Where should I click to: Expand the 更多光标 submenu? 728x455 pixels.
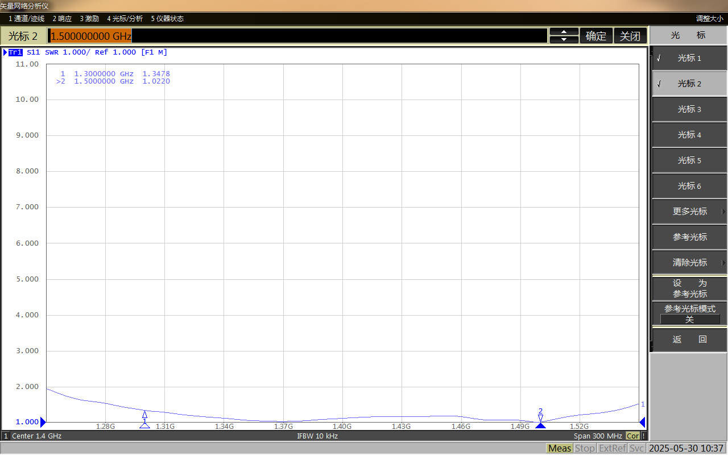(x=689, y=212)
